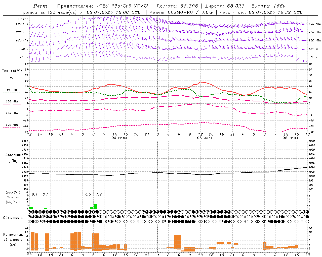The image size is (322, 257).
Task: Click the "700 гПа" temperature legend entry
Action: 12,113
